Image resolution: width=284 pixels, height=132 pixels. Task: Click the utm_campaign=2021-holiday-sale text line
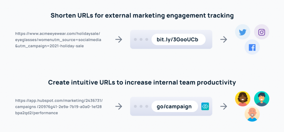(49, 46)
